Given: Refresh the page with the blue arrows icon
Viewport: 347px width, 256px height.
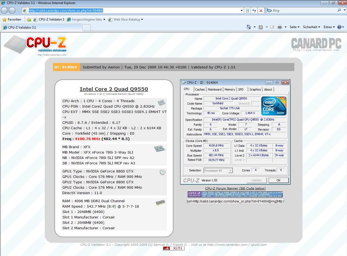Looking at the screenshot, I should pos(254,11).
